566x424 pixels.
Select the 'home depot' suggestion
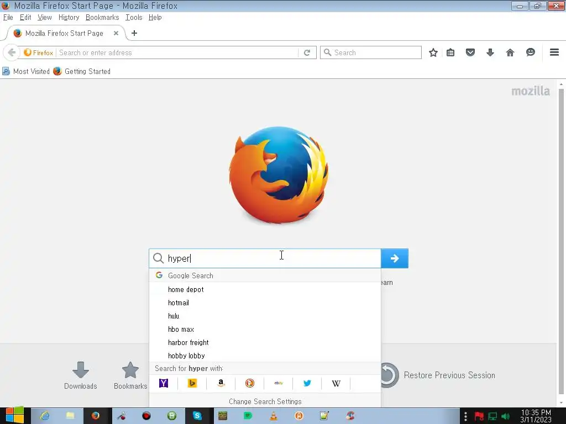coord(265,289)
